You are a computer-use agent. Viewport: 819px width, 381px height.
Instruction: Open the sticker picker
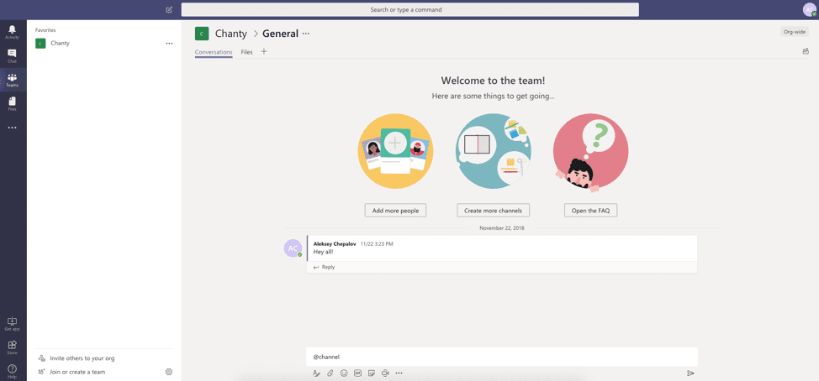(x=372, y=373)
